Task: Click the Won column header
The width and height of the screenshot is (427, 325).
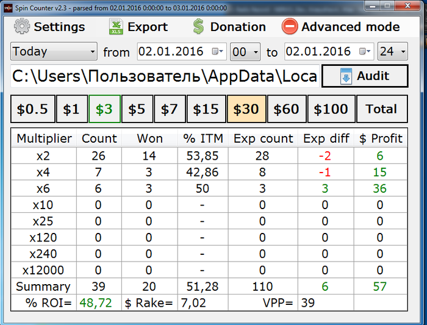Action: [149, 138]
